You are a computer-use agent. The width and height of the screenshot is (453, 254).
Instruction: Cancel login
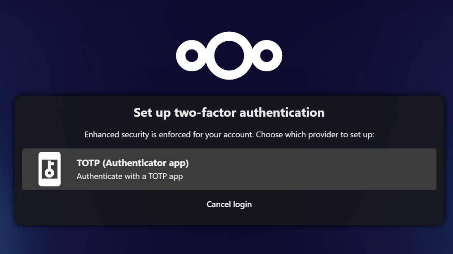point(229,204)
